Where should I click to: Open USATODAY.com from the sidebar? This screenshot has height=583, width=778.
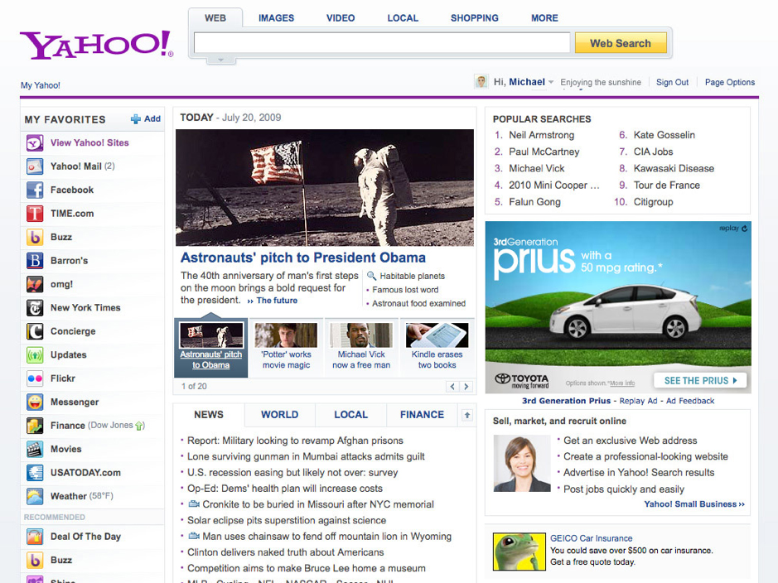point(33,473)
